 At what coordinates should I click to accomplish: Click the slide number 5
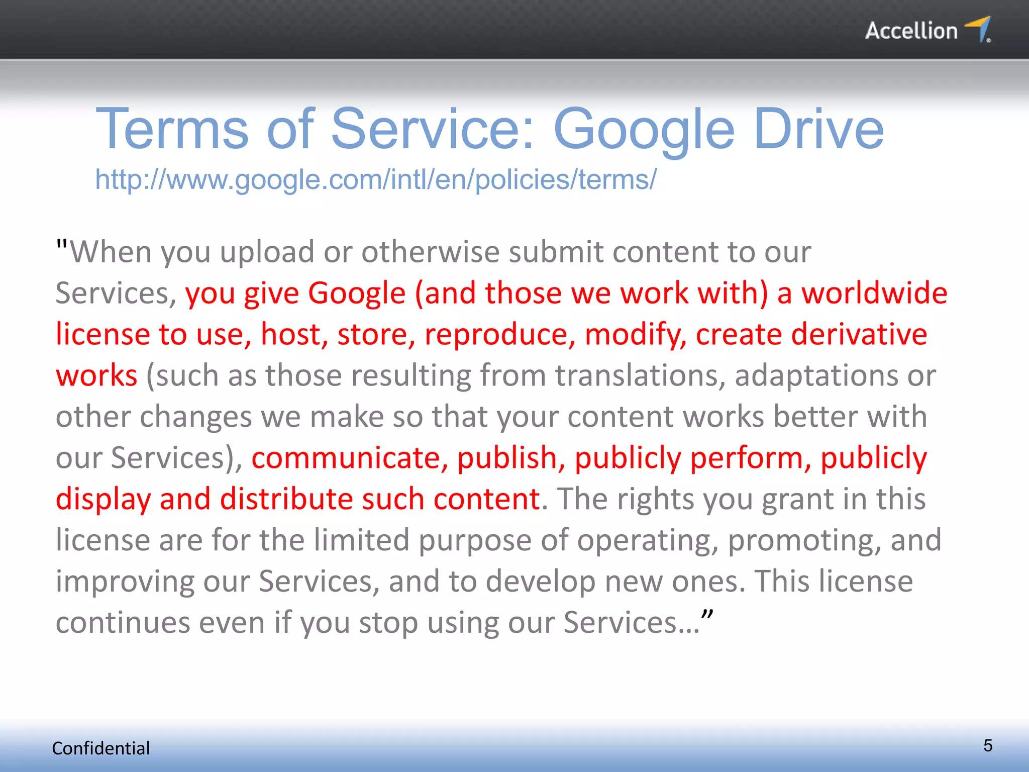pyautogui.click(x=988, y=745)
